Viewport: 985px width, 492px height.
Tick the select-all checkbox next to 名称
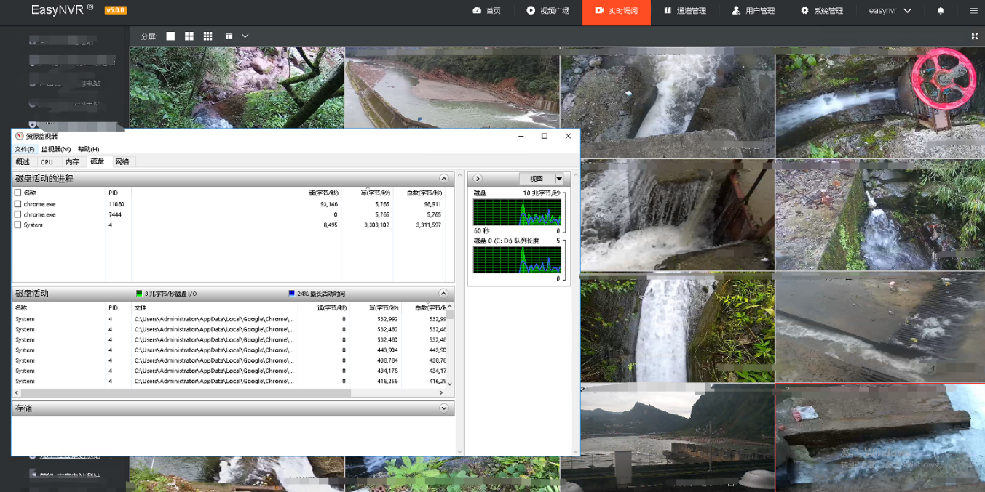point(18,193)
